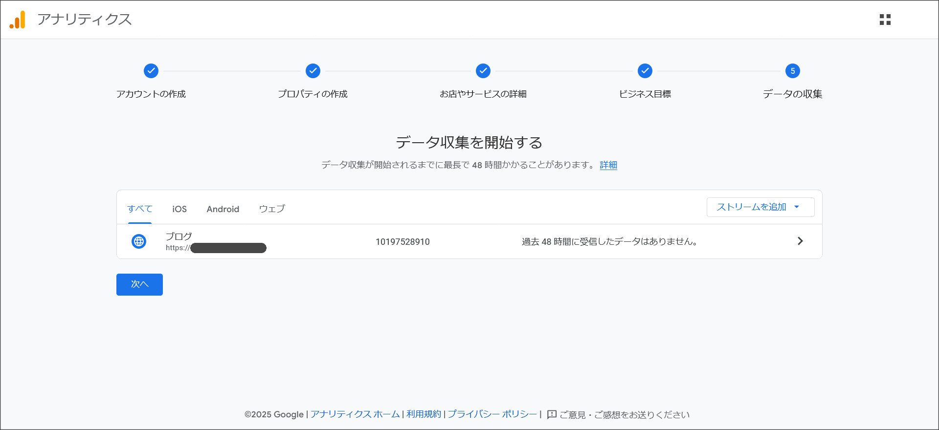Viewport: 939px width, 430px height.
Task: Open アナリティクス ホーム footer link
Action: point(355,414)
